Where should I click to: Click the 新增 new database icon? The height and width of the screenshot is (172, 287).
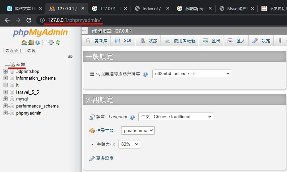(x=12, y=64)
